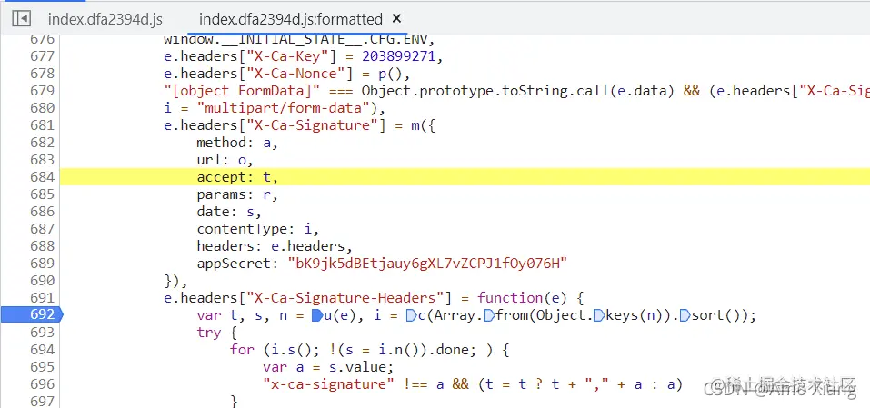Click the appSecret string "bK9jk5dBEtjauy6gXL7vZCPJ1fOy076H"

(x=428, y=264)
